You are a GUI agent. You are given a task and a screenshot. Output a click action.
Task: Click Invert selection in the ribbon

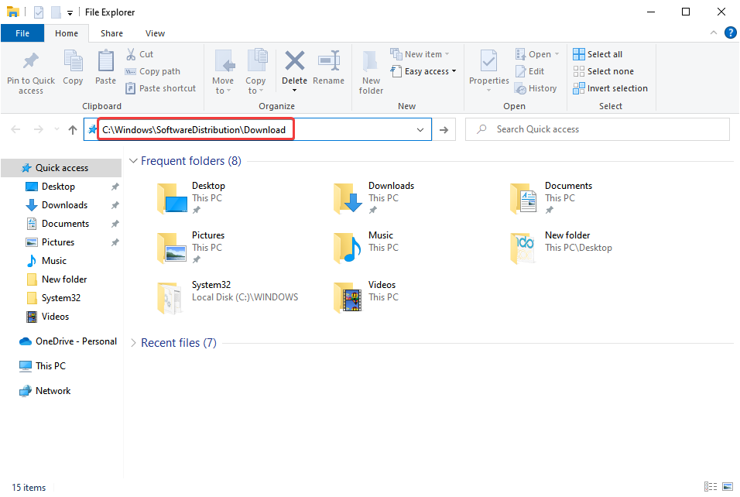pyautogui.click(x=610, y=88)
